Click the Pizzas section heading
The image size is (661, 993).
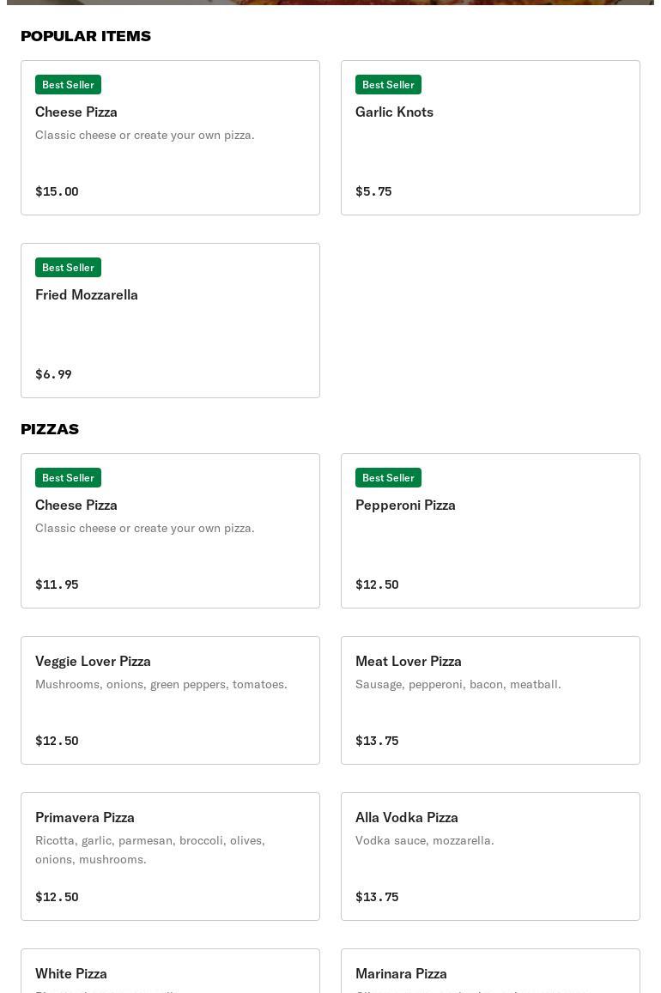(50, 429)
